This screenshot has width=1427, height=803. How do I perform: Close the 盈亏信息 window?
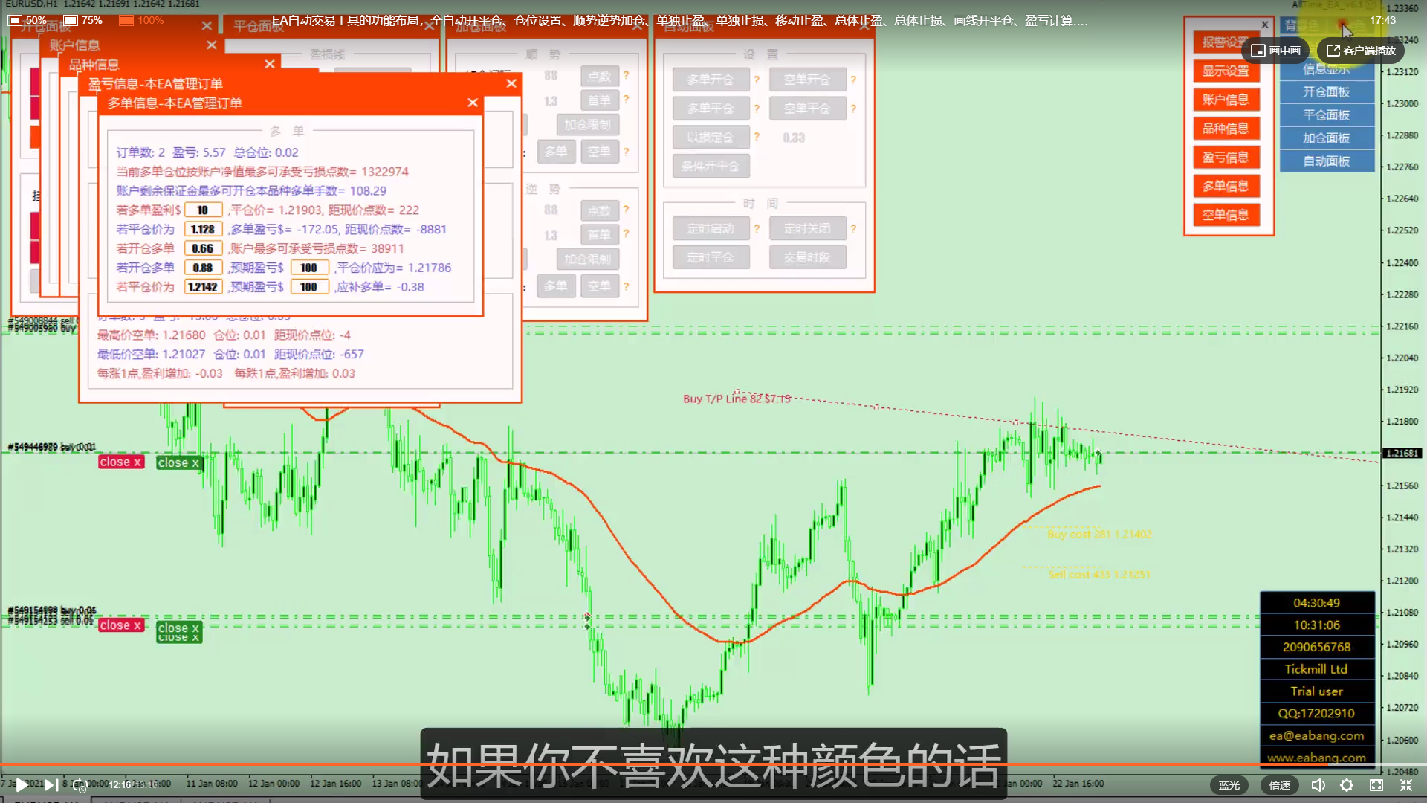(511, 83)
